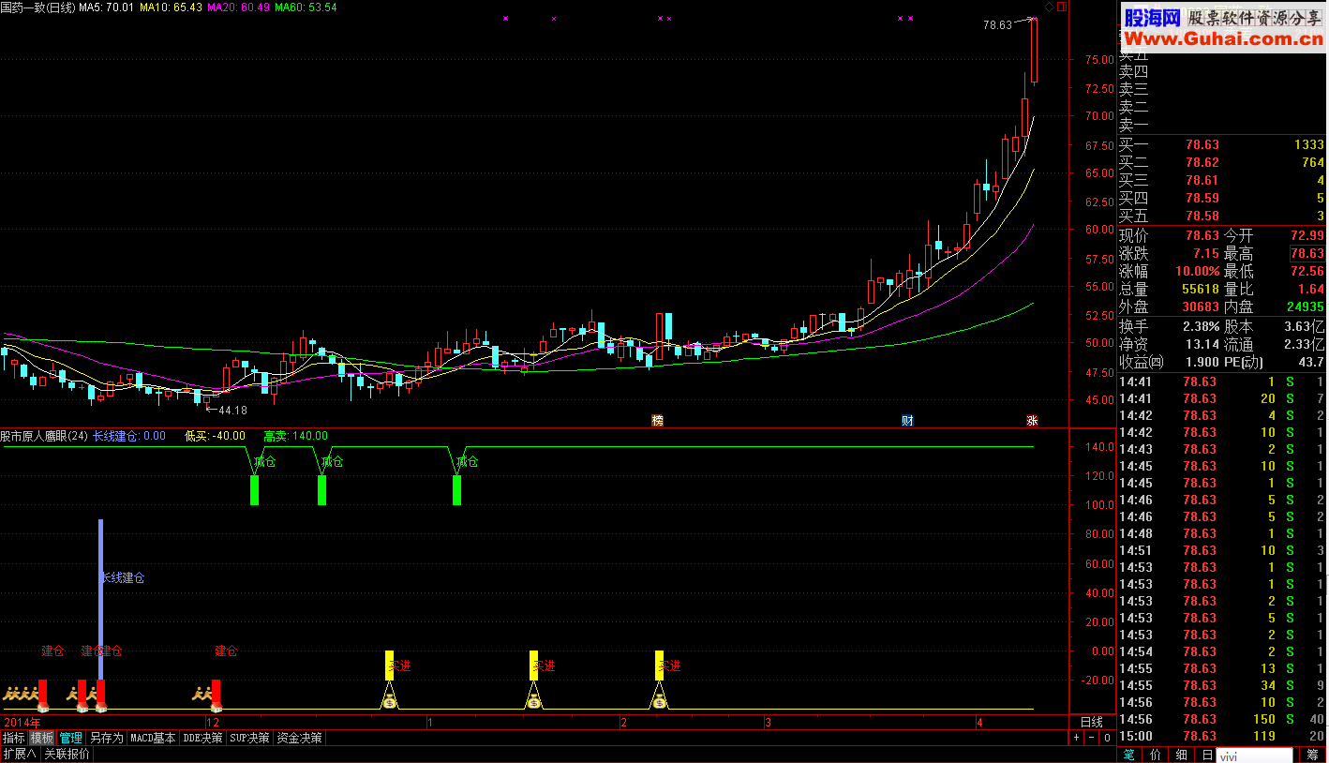Click the 14:48 tick row

click(x=1222, y=533)
